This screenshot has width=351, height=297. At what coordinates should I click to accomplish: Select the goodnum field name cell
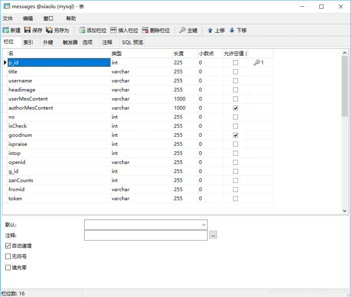pos(59,135)
